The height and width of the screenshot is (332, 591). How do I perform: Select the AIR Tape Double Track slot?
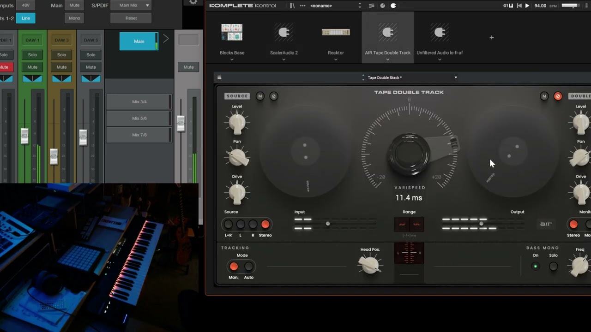click(x=388, y=37)
